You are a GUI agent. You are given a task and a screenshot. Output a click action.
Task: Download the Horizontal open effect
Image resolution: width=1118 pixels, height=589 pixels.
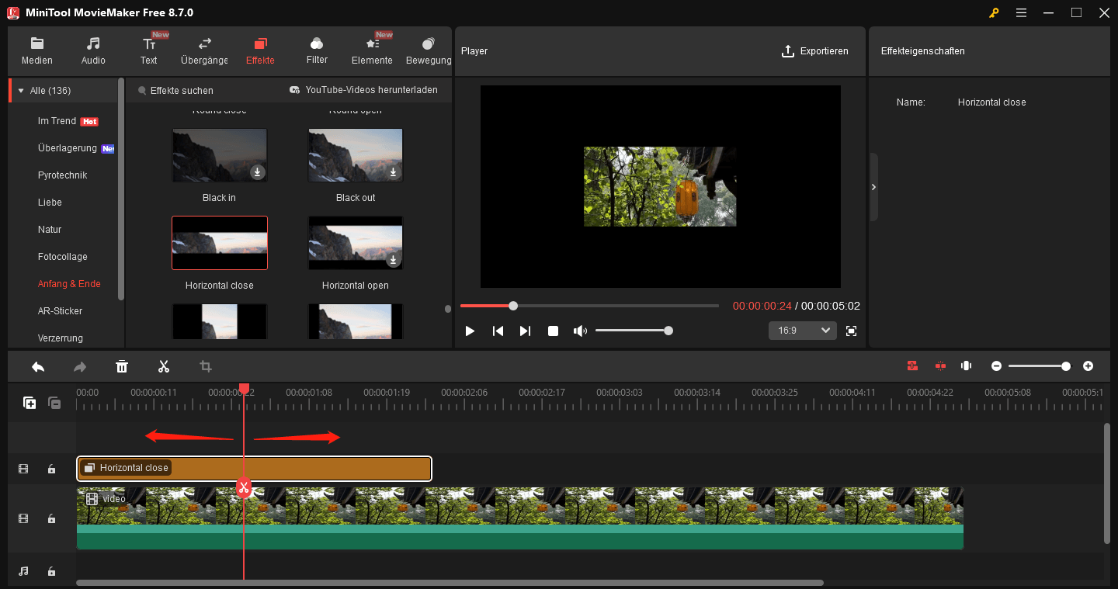click(394, 260)
